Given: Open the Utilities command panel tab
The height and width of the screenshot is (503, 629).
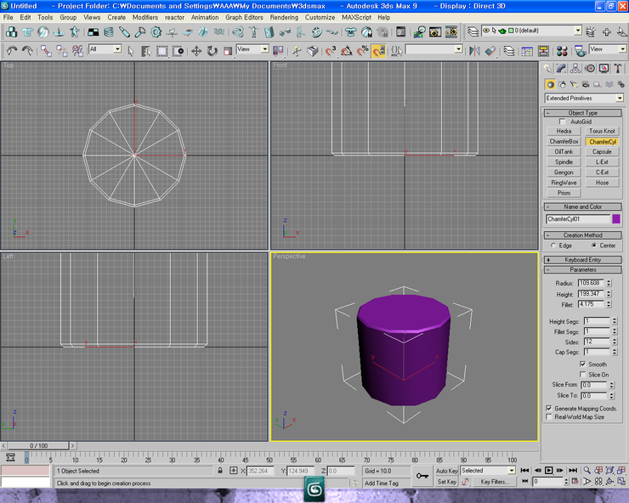Looking at the screenshot, I should 618,69.
